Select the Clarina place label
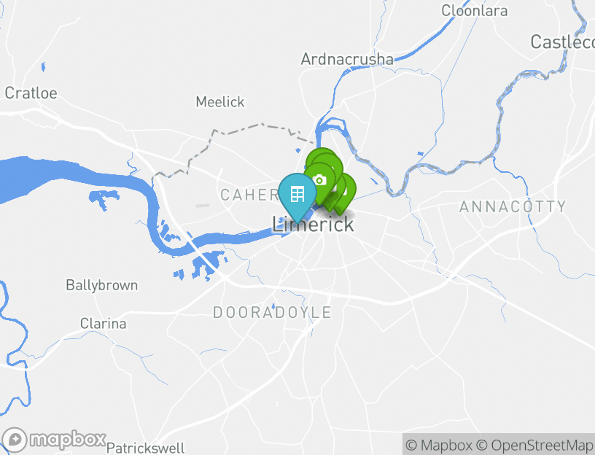The height and width of the screenshot is (455, 595). coord(104,324)
